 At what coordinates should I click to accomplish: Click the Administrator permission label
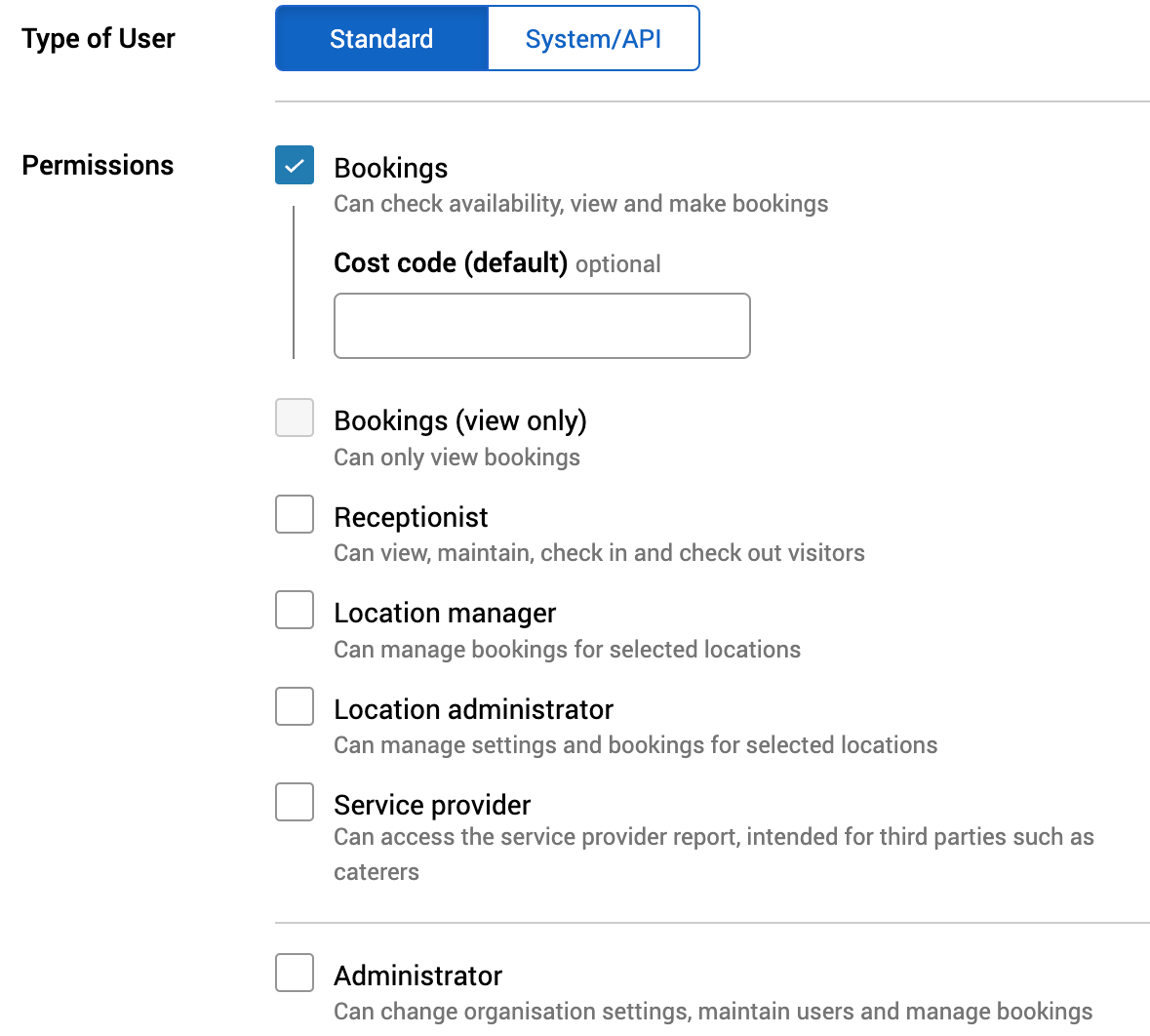tap(417, 975)
